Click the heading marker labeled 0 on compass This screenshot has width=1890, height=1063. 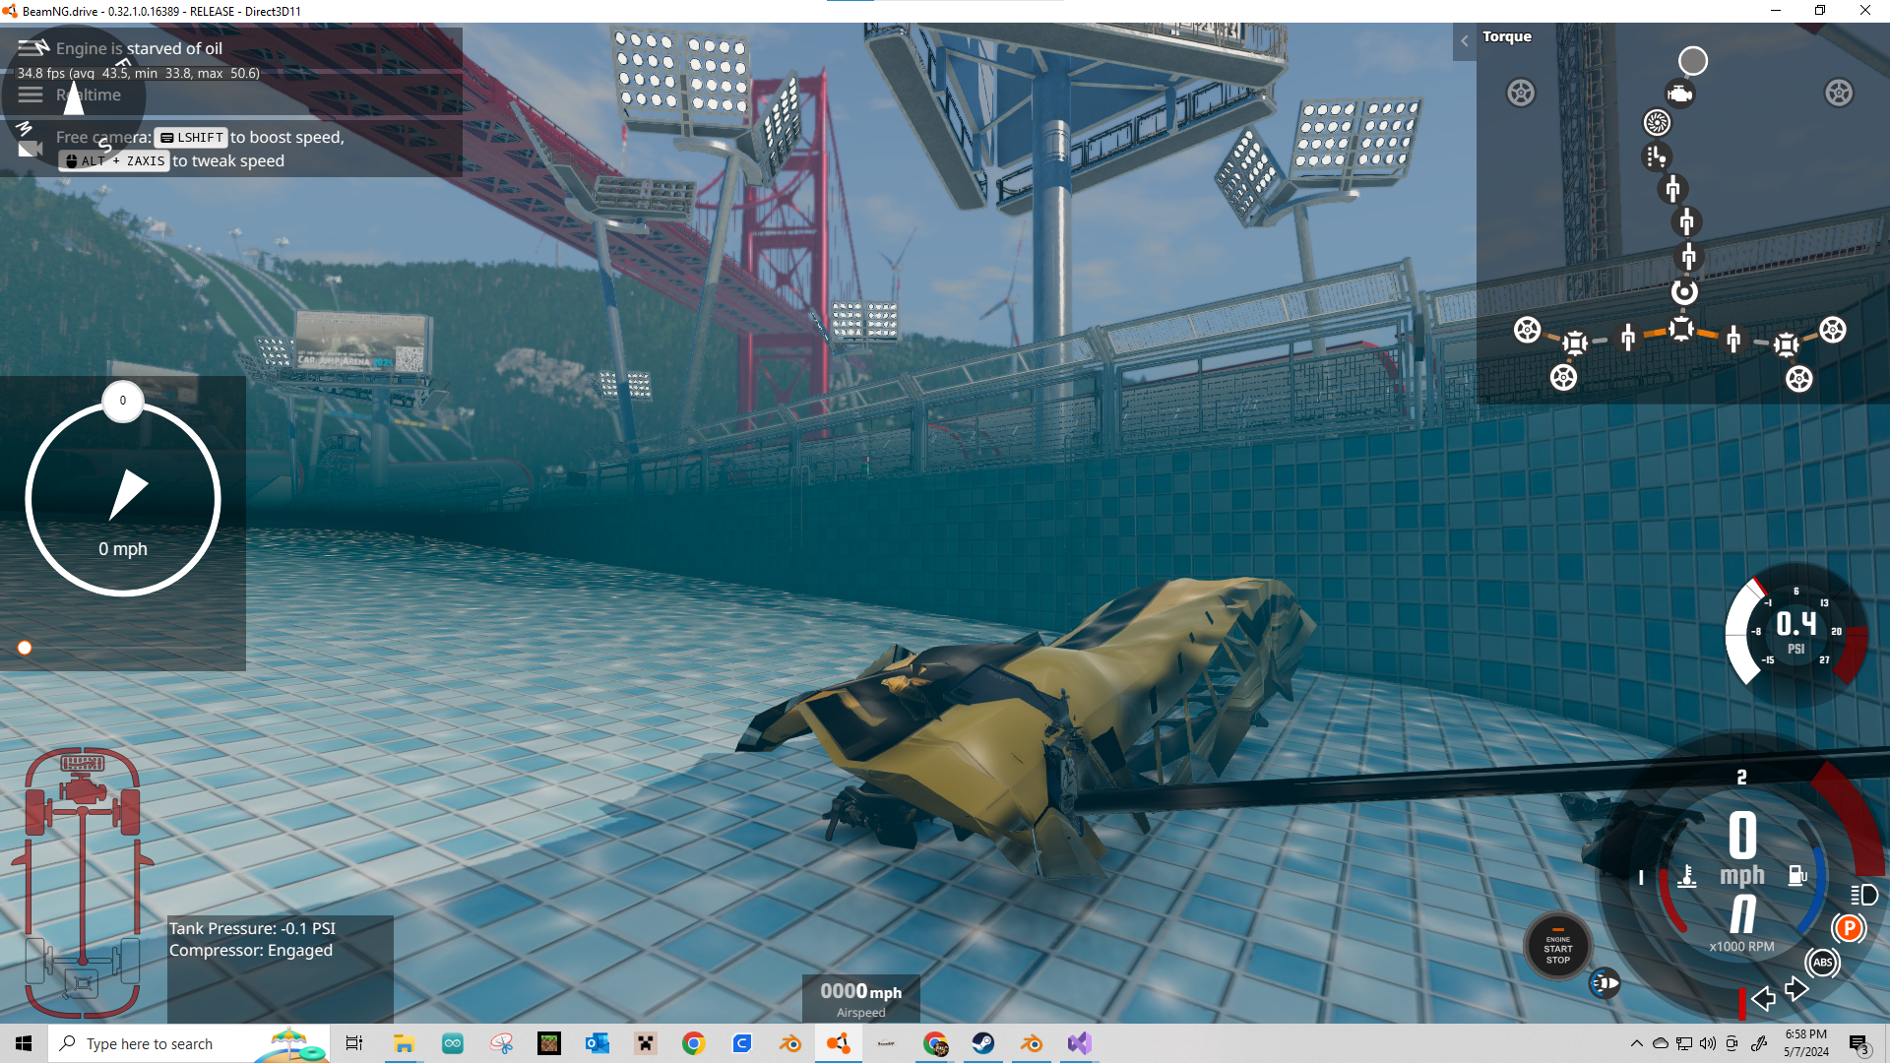[x=123, y=401]
